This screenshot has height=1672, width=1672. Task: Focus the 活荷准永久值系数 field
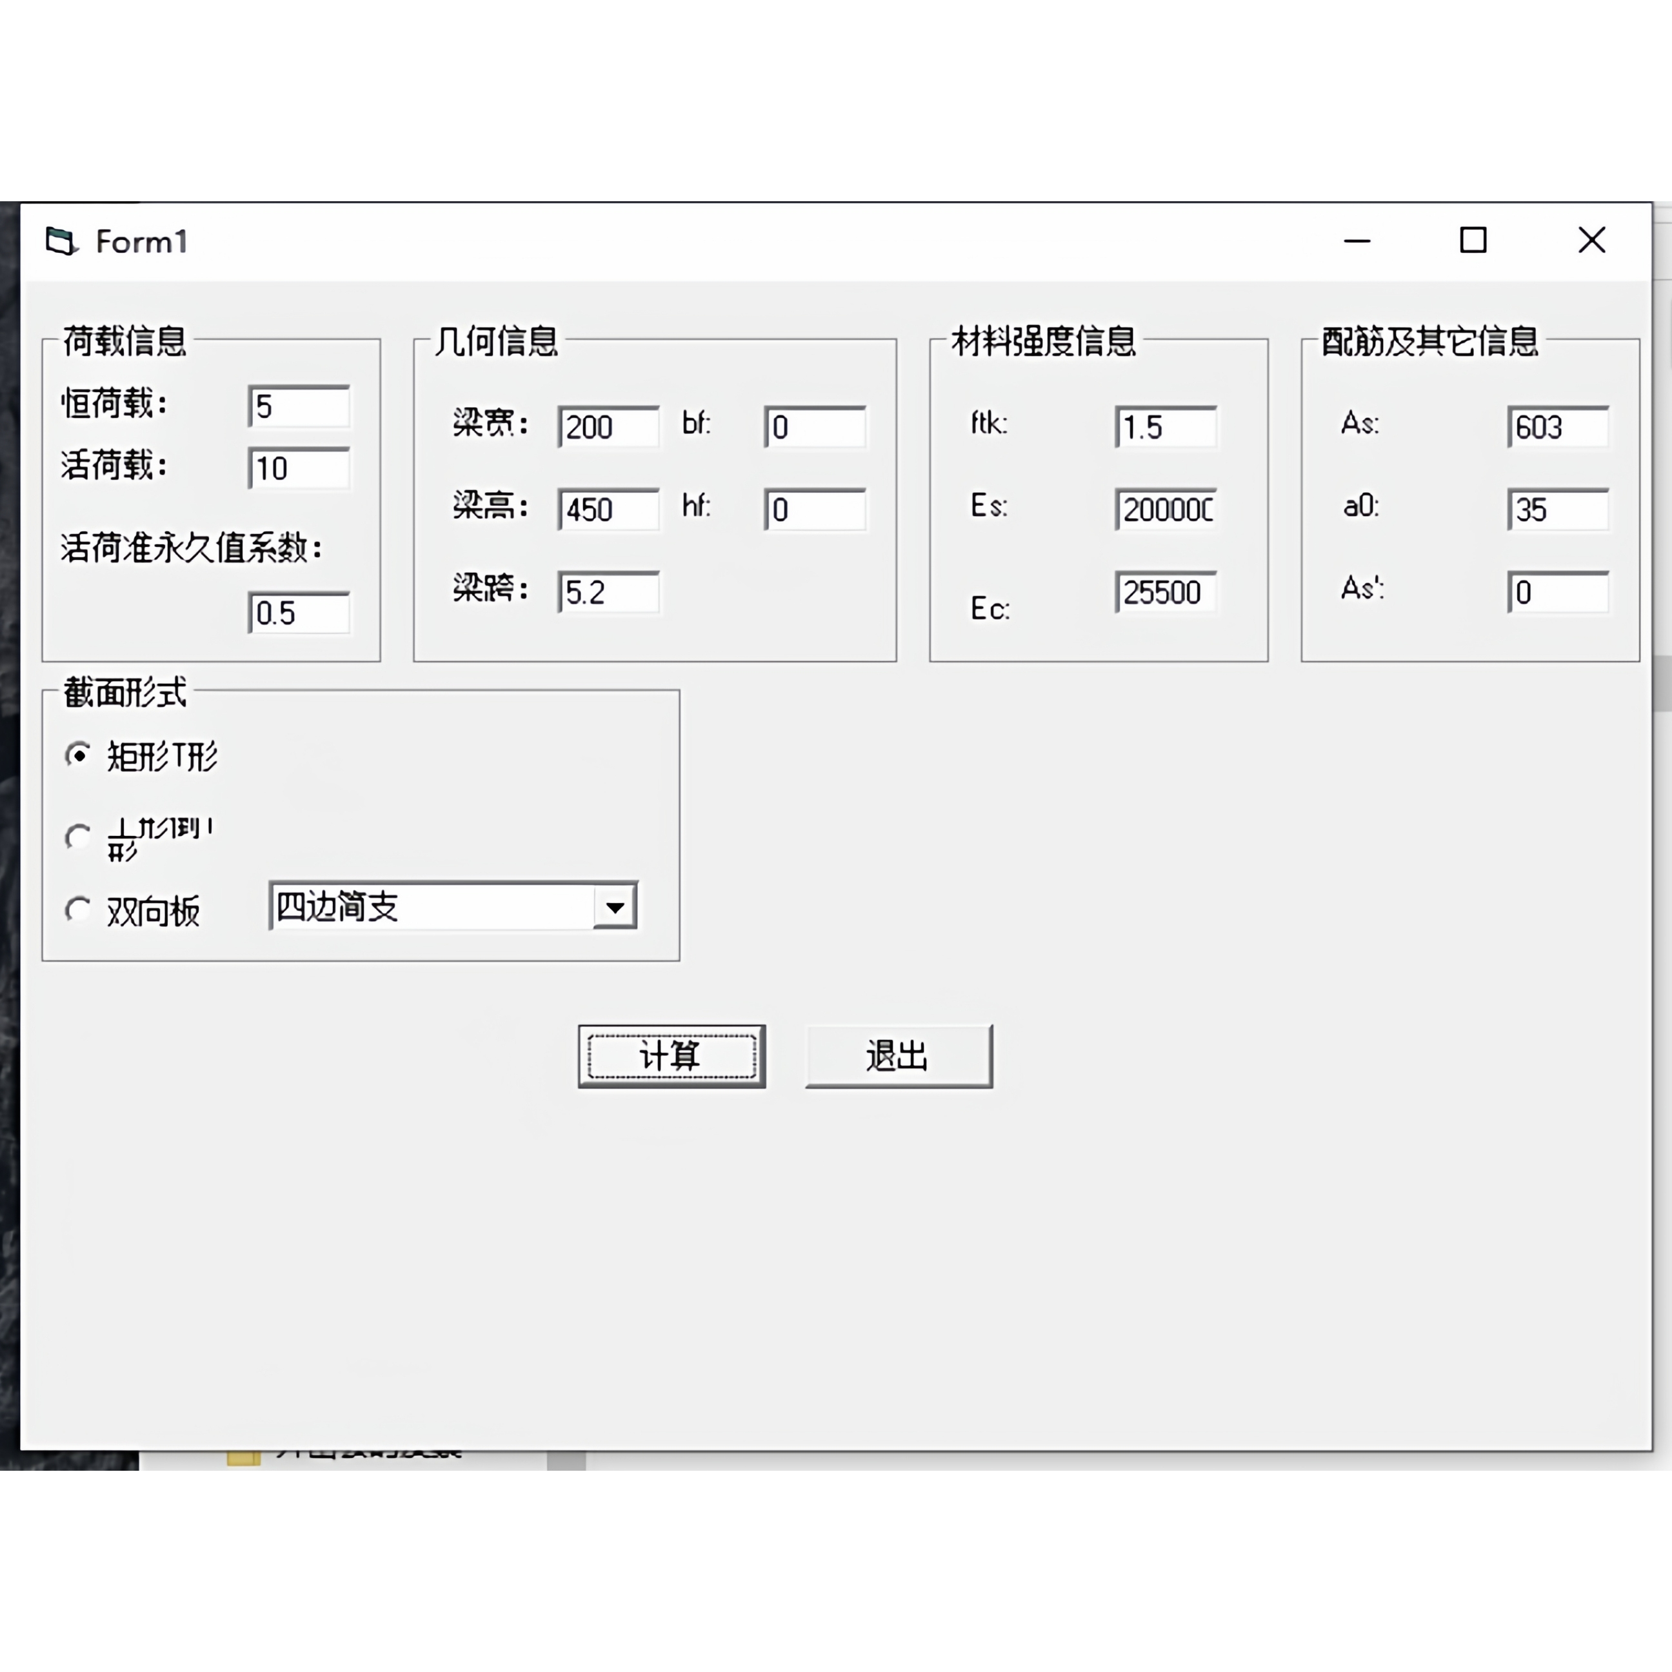[x=299, y=613]
